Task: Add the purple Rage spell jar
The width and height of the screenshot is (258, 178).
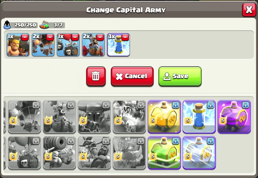Action: 234,117
